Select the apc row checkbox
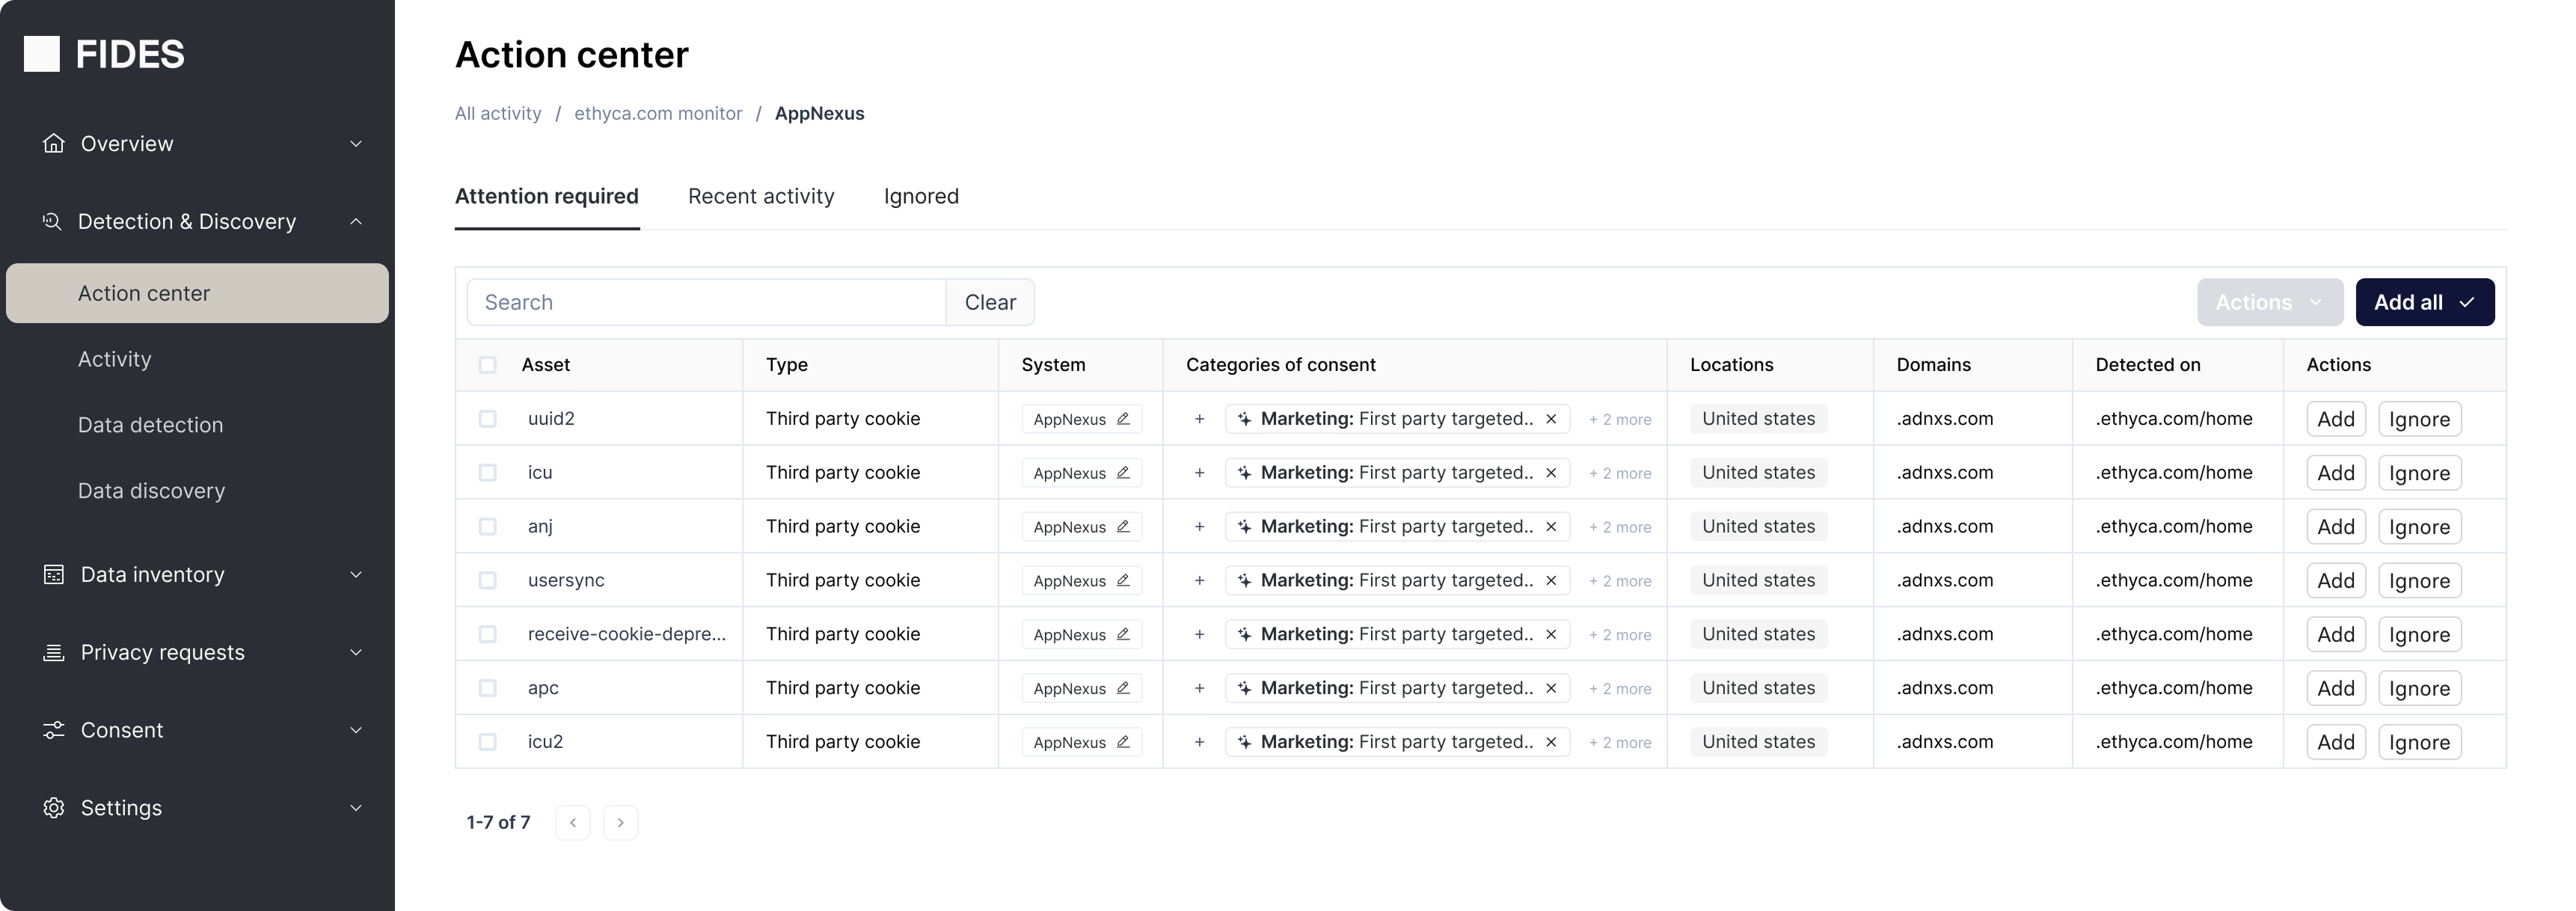The height and width of the screenshot is (911, 2576). (487, 688)
